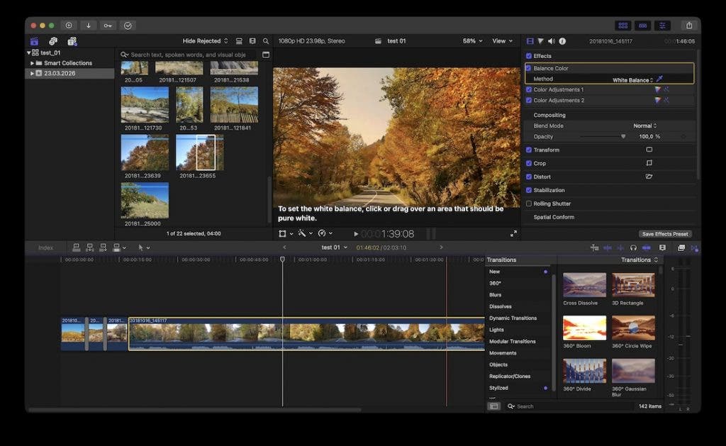
Task: Click the Distort onscreen controls icon
Action: click(649, 177)
